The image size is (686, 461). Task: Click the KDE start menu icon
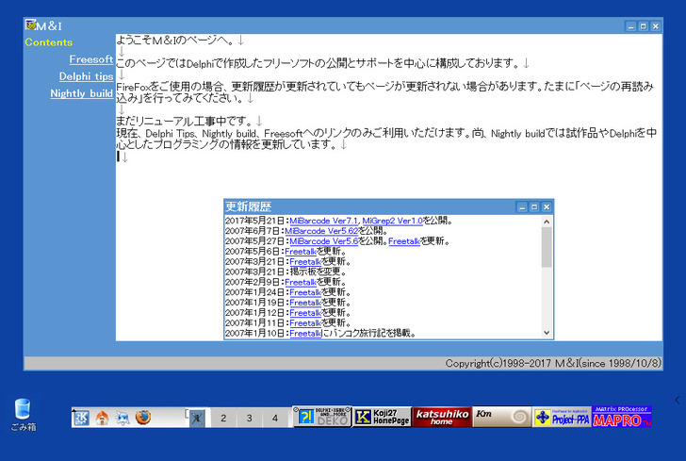coord(82,418)
